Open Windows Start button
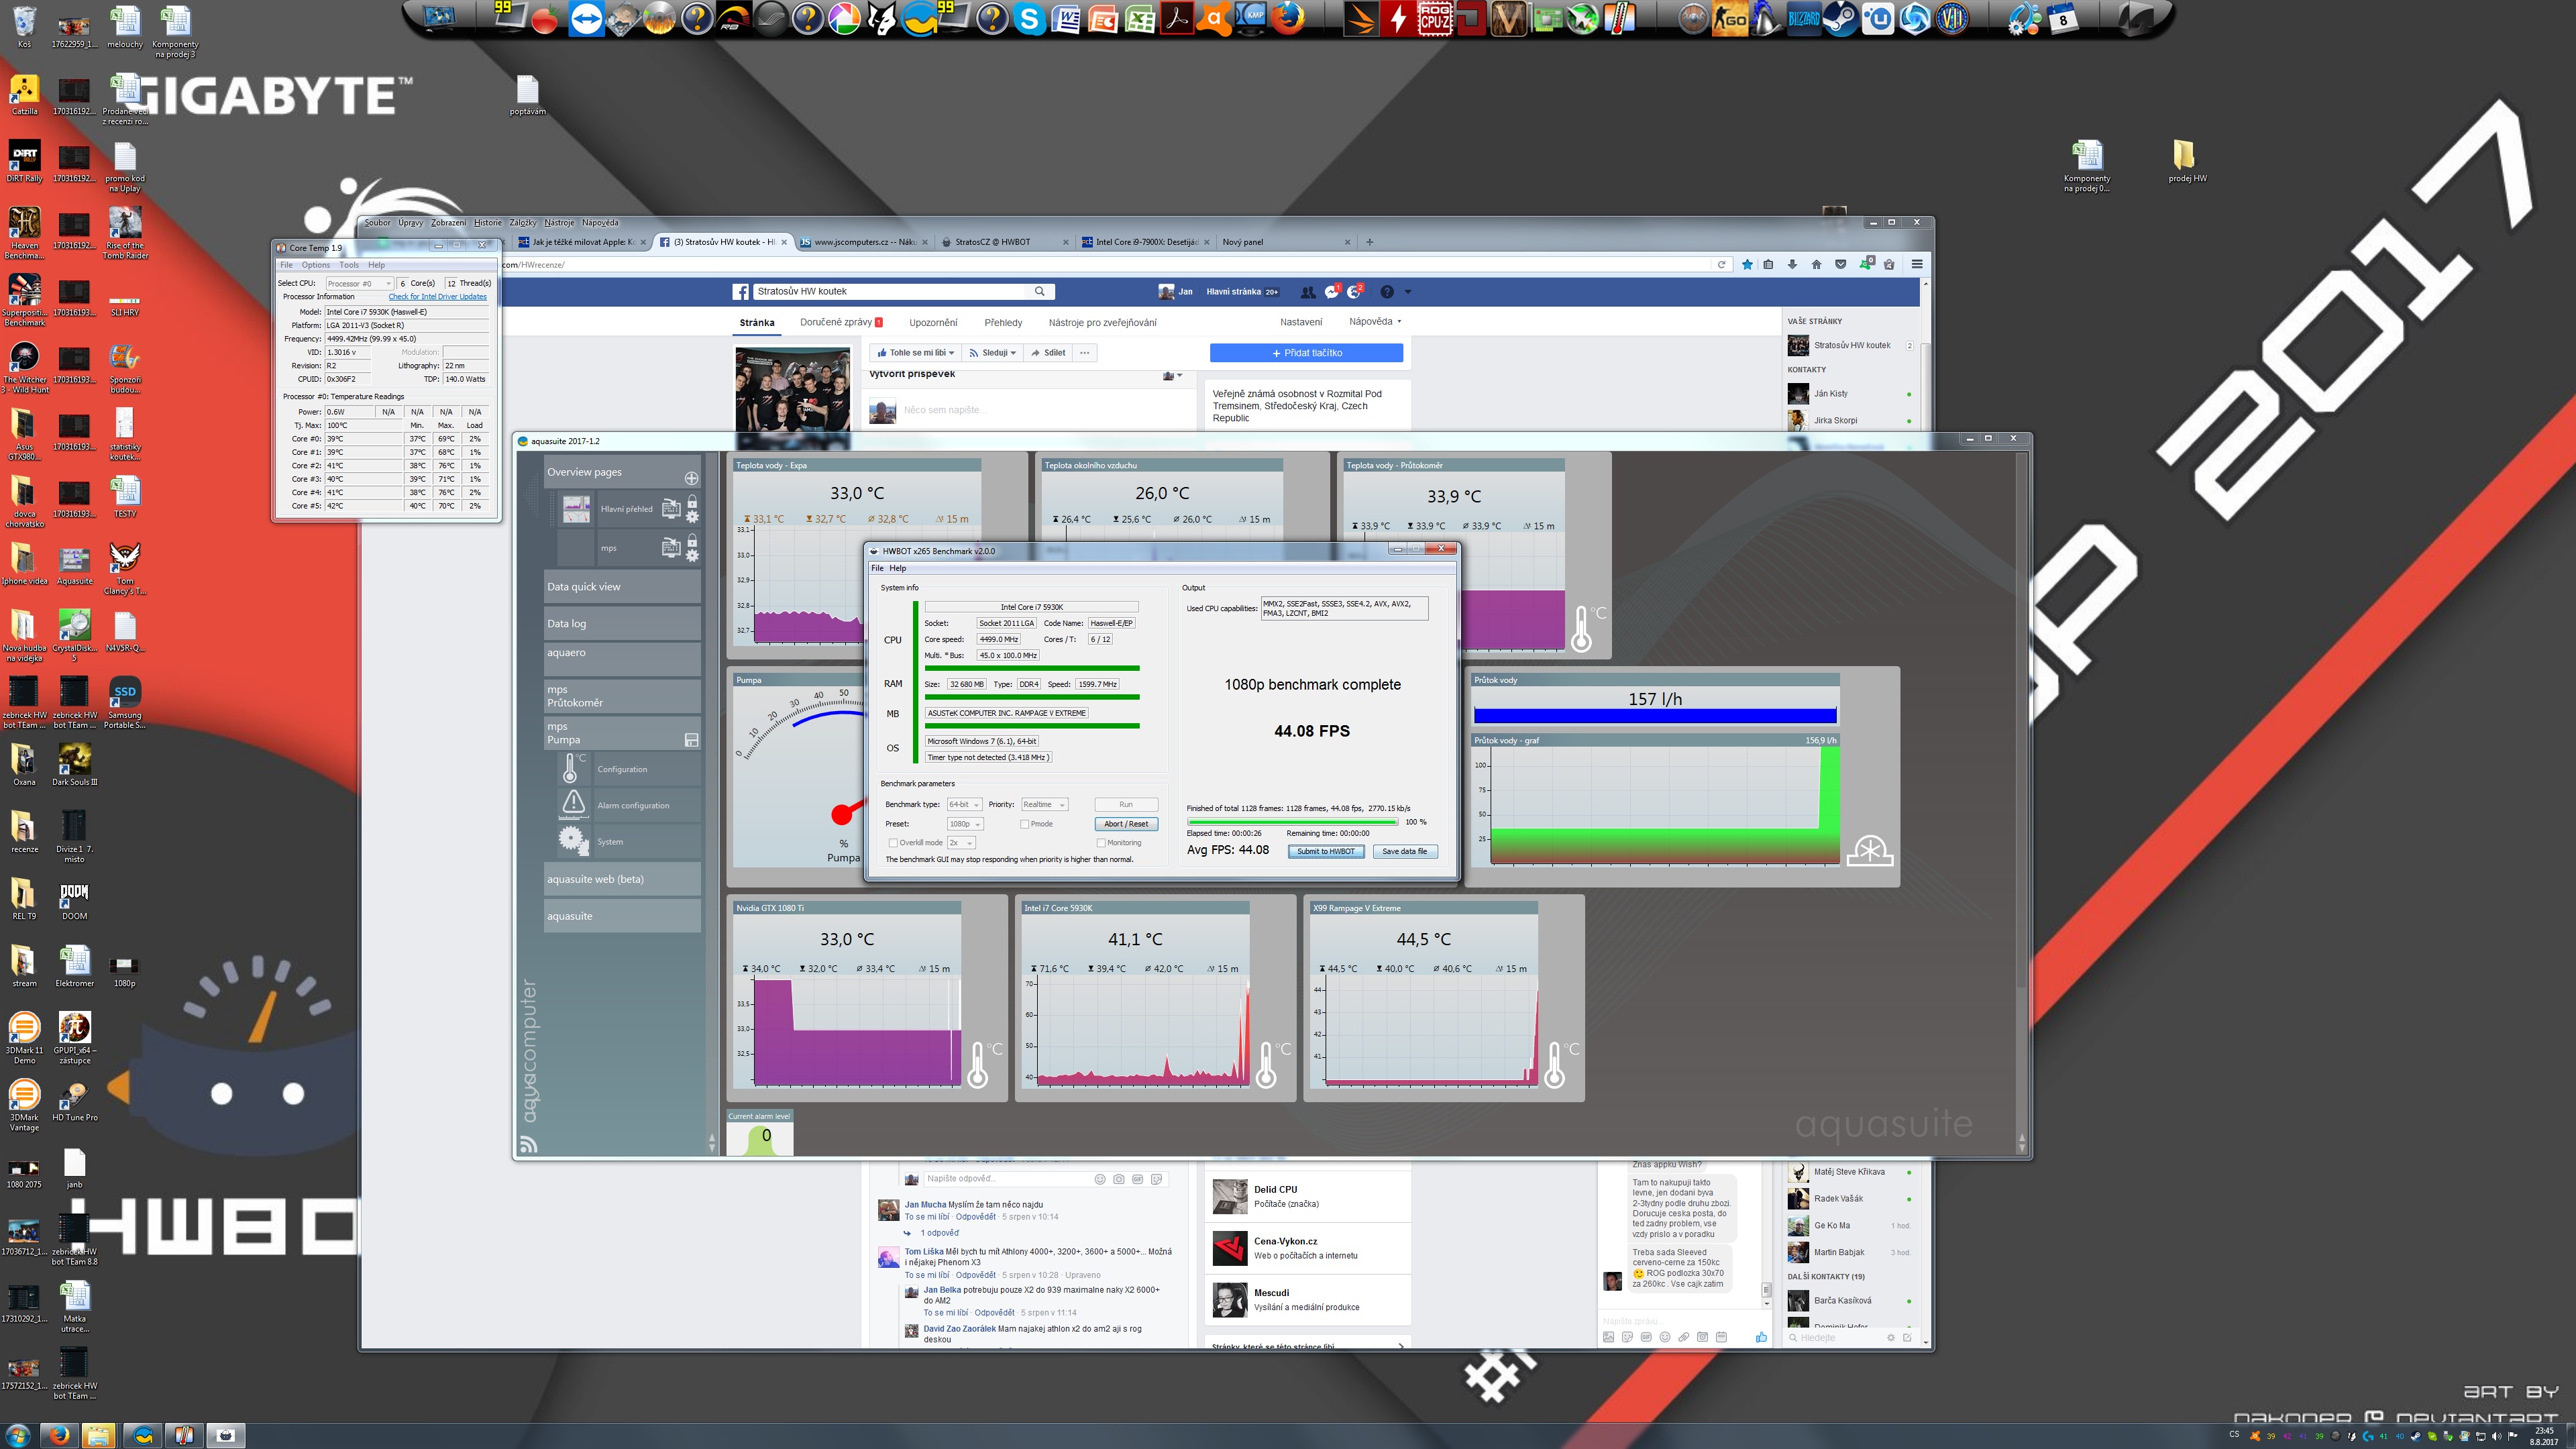The height and width of the screenshot is (1449, 2576). point(18,1436)
